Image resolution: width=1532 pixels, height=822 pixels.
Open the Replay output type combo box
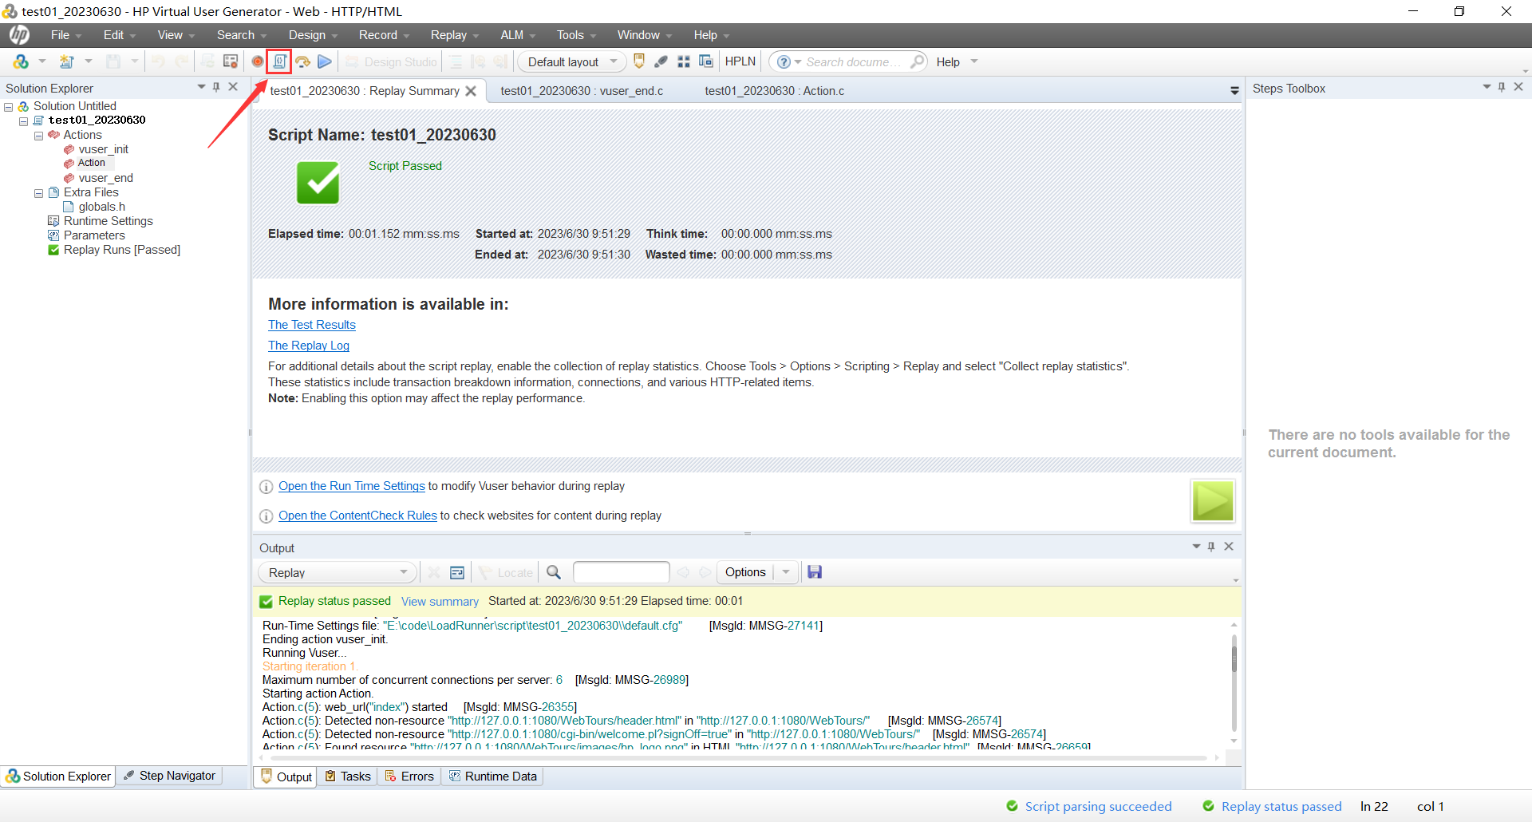point(338,572)
